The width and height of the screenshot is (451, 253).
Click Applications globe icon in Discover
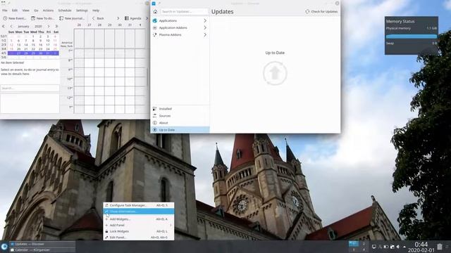[155, 20]
